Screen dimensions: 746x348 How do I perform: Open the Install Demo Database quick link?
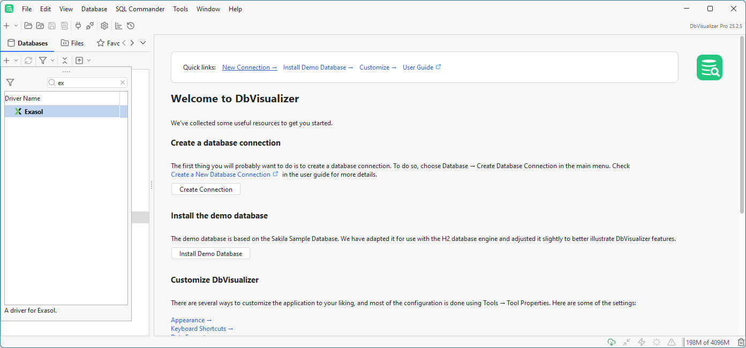click(318, 67)
